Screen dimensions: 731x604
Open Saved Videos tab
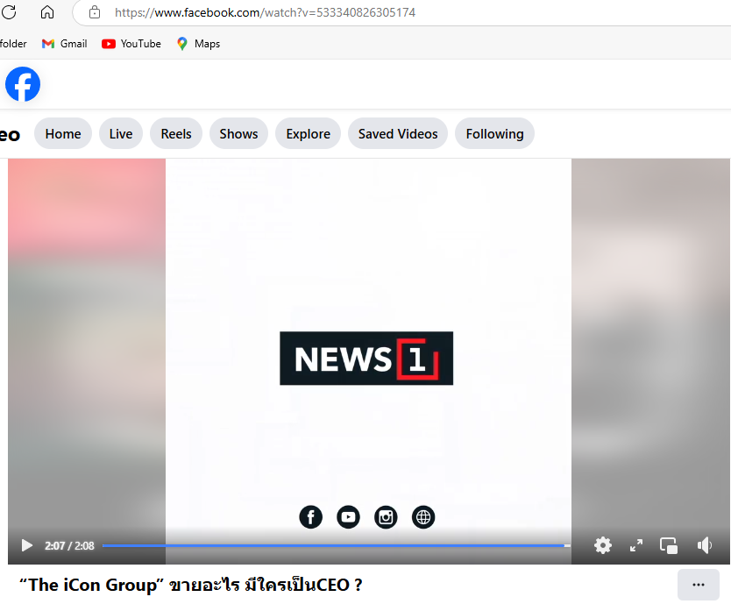pos(398,134)
